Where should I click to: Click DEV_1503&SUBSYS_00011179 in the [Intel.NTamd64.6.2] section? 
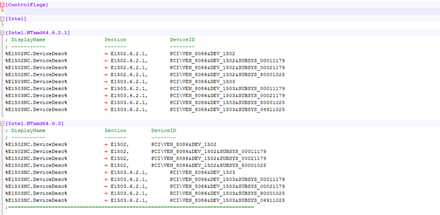227,180
